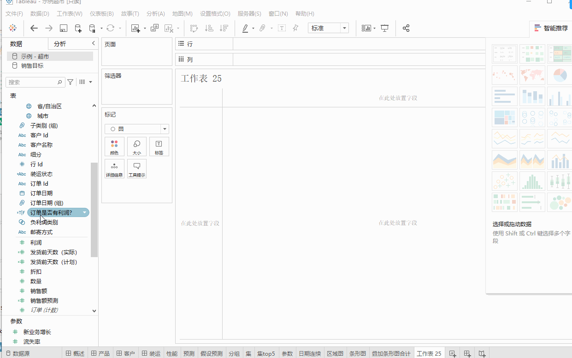
Task: Open highlight pen dropdown arrow
Action: click(x=253, y=29)
